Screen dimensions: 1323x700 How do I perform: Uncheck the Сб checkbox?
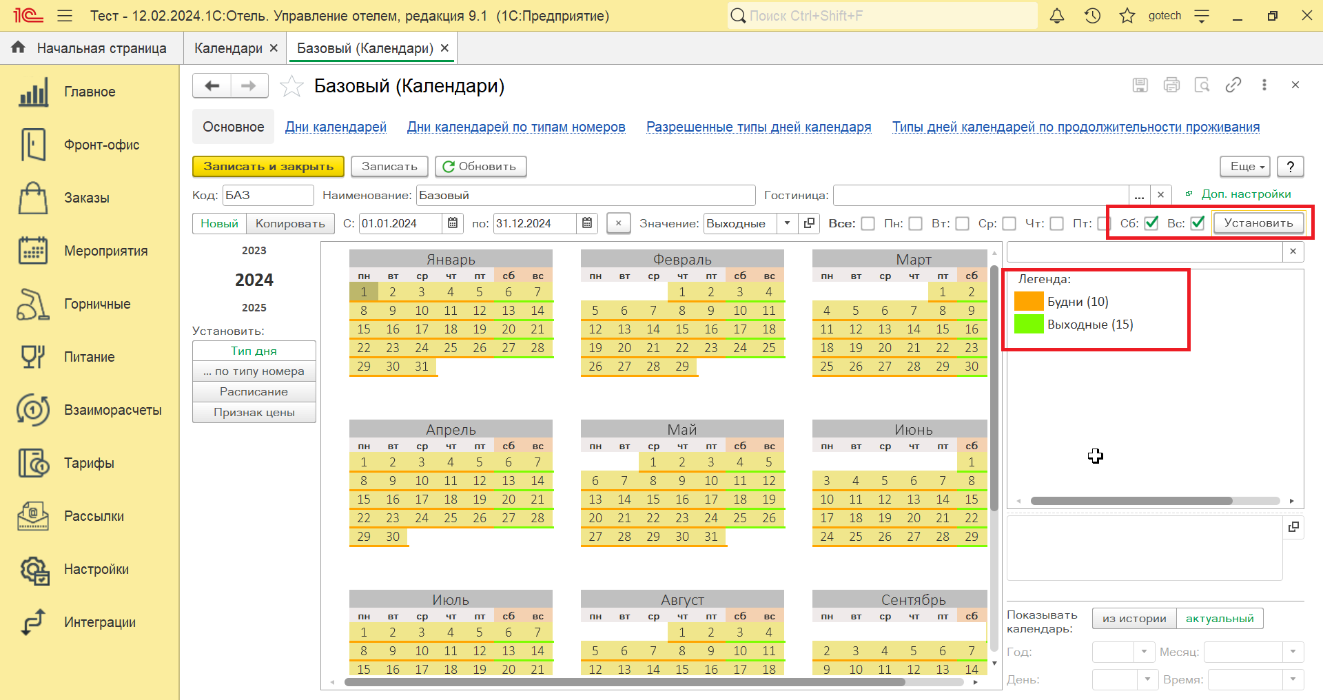point(1151,223)
